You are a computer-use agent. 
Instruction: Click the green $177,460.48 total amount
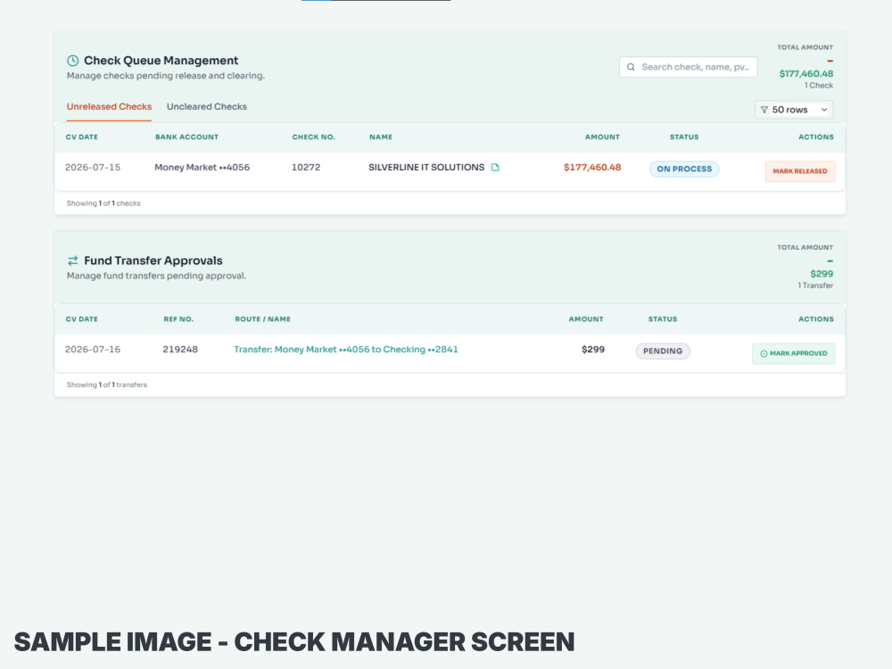point(806,73)
